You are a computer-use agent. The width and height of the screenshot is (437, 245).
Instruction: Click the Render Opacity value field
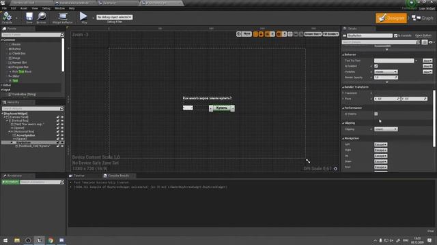[386, 78]
